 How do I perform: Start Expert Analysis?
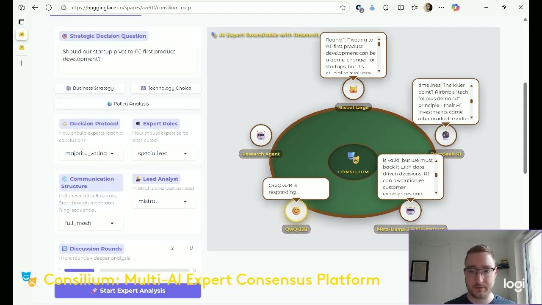click(x=128, y=291)
